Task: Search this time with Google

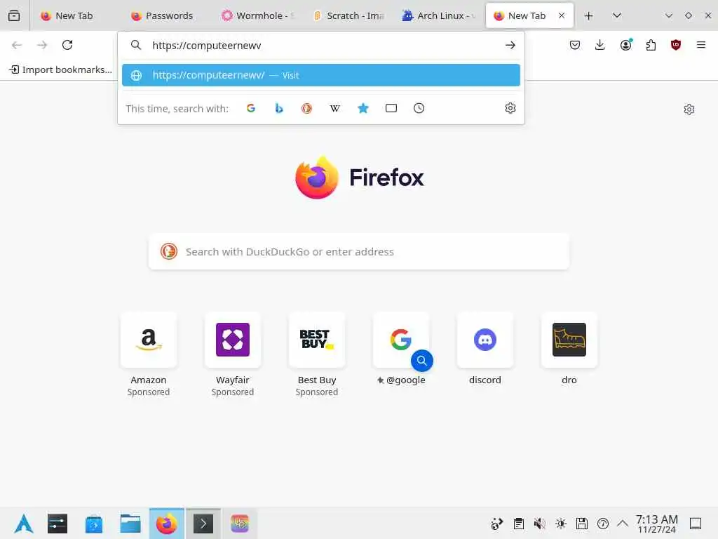Action: pyautogui.click(x=251, y=108)
